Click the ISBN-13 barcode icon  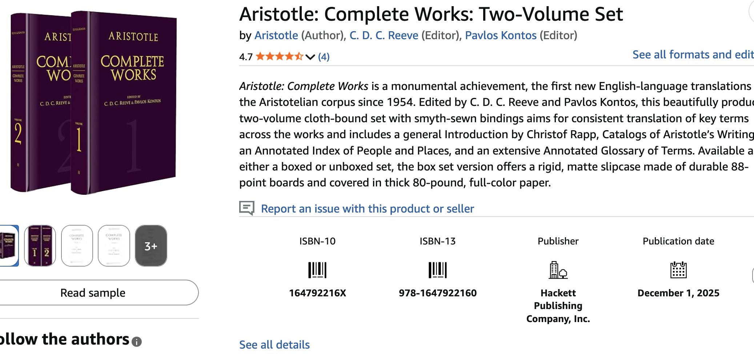tap(437, 270)
